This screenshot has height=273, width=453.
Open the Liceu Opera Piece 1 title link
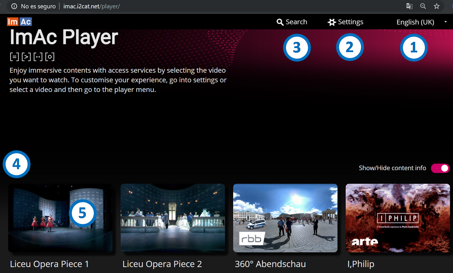pyautogui.click(x=49, y=264)
